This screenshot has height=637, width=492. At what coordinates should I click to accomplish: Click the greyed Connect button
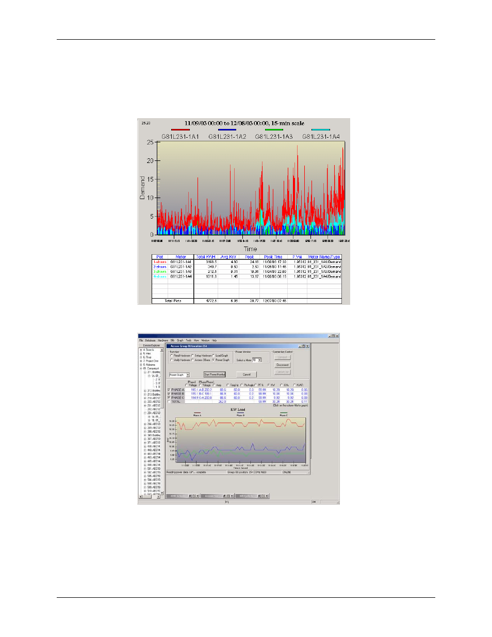[x=283, y=357]
